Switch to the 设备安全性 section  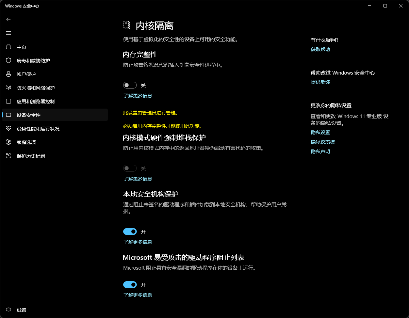point(8,115)
